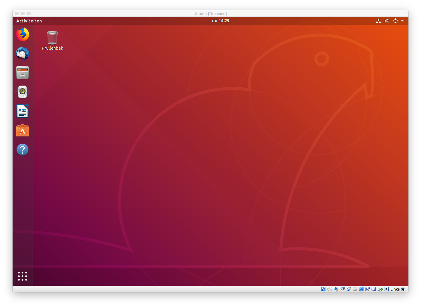421x307 pixels.
Task: Click the VirtualBox shared folders indicator
Action: tap(355, 289)
